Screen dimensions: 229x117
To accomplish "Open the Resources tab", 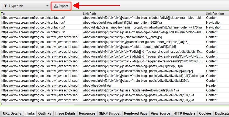I will coord(87,113).
